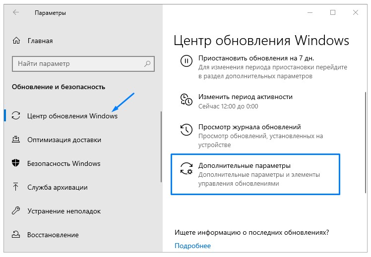Click the Home icon beside Главная
Viewport: 371px width, 257px height.
[x=17, y=41]
